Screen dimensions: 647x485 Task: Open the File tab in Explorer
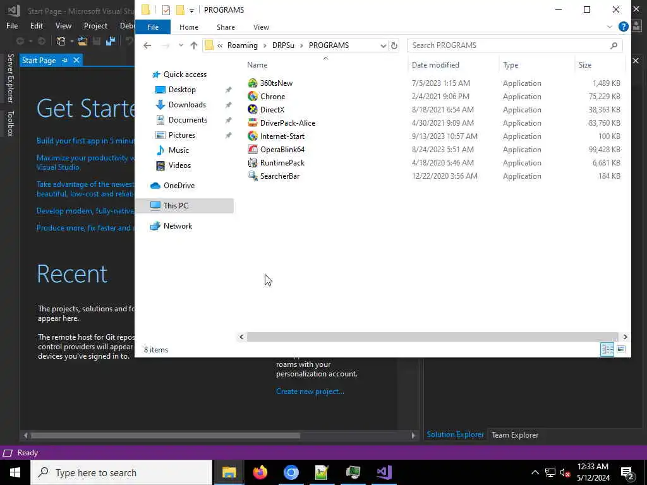[153, 27]
